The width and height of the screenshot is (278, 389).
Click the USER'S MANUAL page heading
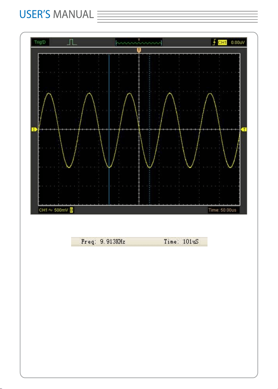tap(56, 14)
